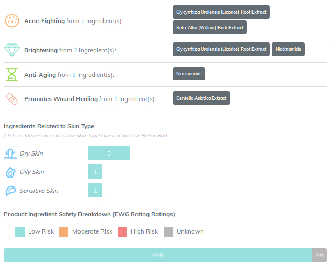332x266 pixels.
Task: Click the 95% low risk bar segment
Action: [157, 255]
